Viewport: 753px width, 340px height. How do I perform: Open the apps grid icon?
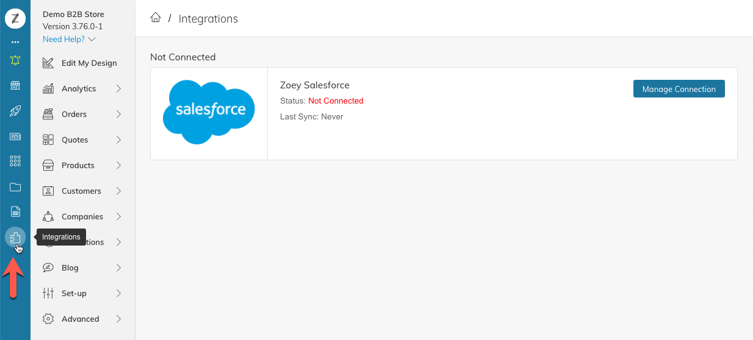click(15, 161)
